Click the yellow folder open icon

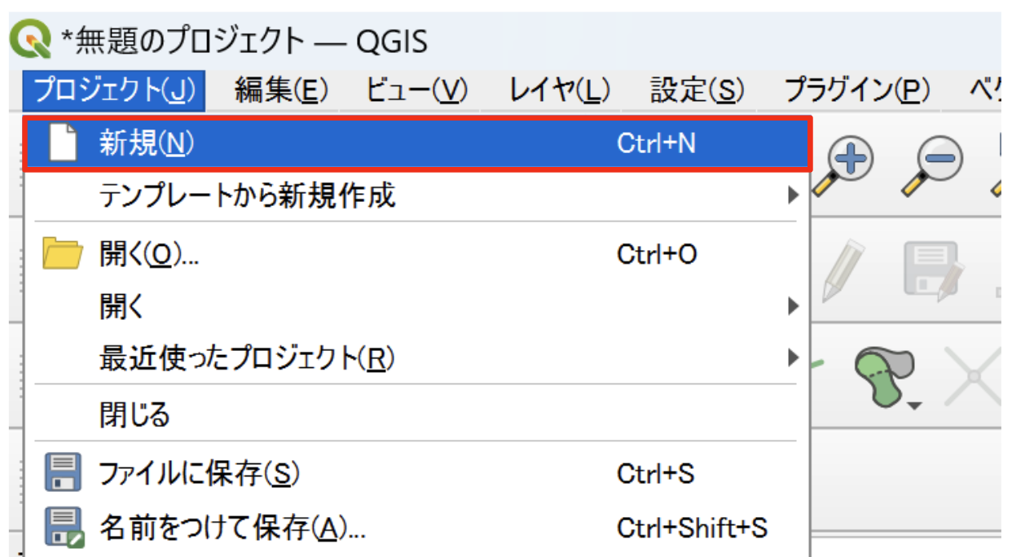tap(63, 255)
